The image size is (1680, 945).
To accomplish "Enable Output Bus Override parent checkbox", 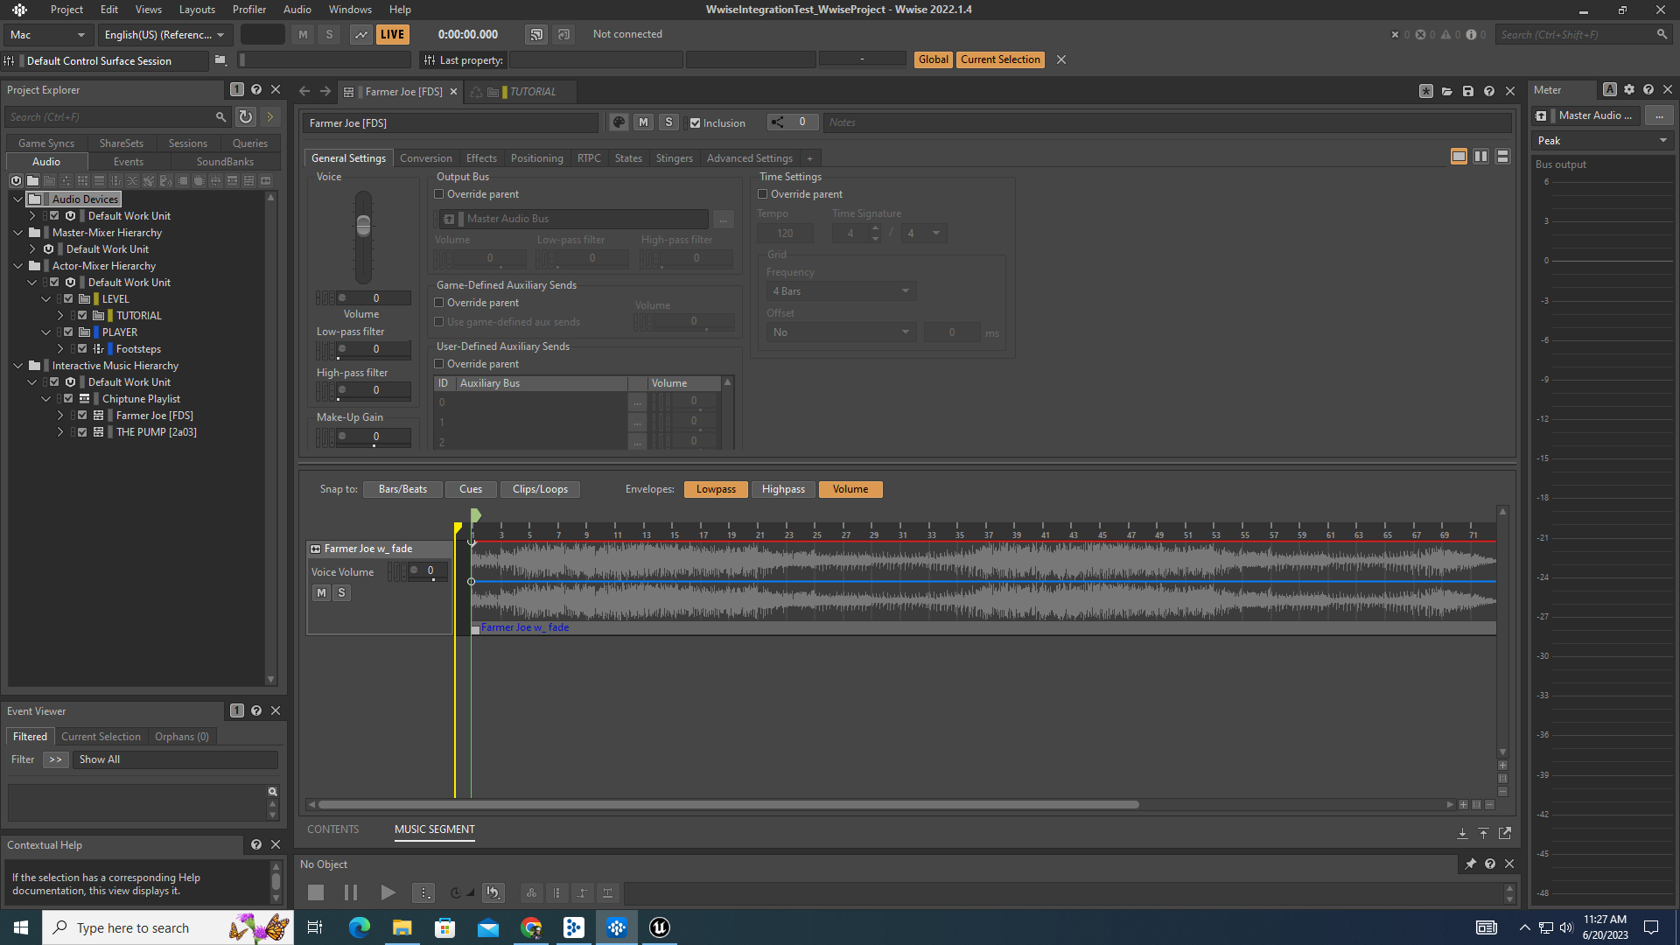I will point(439,194).
